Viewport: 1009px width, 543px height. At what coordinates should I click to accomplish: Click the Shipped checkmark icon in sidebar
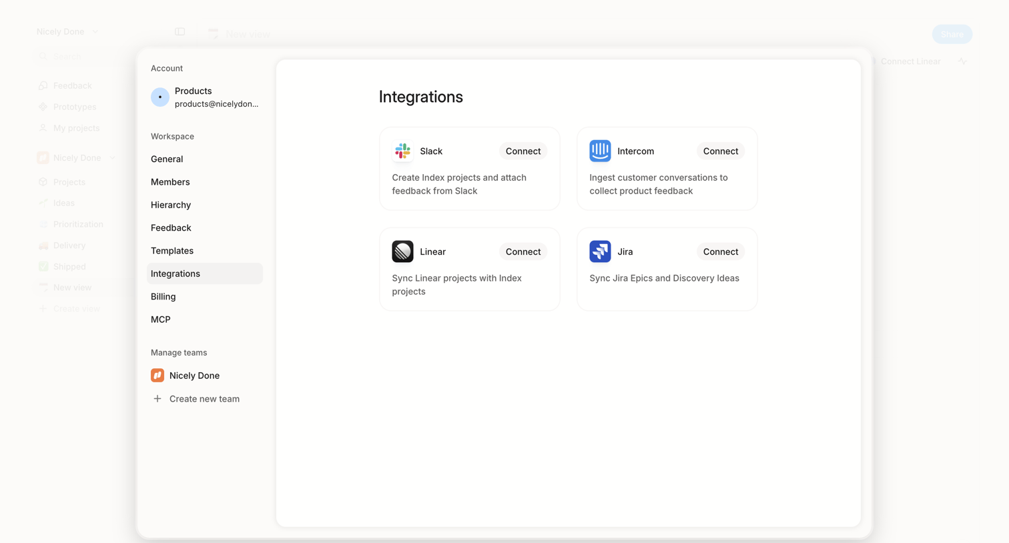(43, 266)
